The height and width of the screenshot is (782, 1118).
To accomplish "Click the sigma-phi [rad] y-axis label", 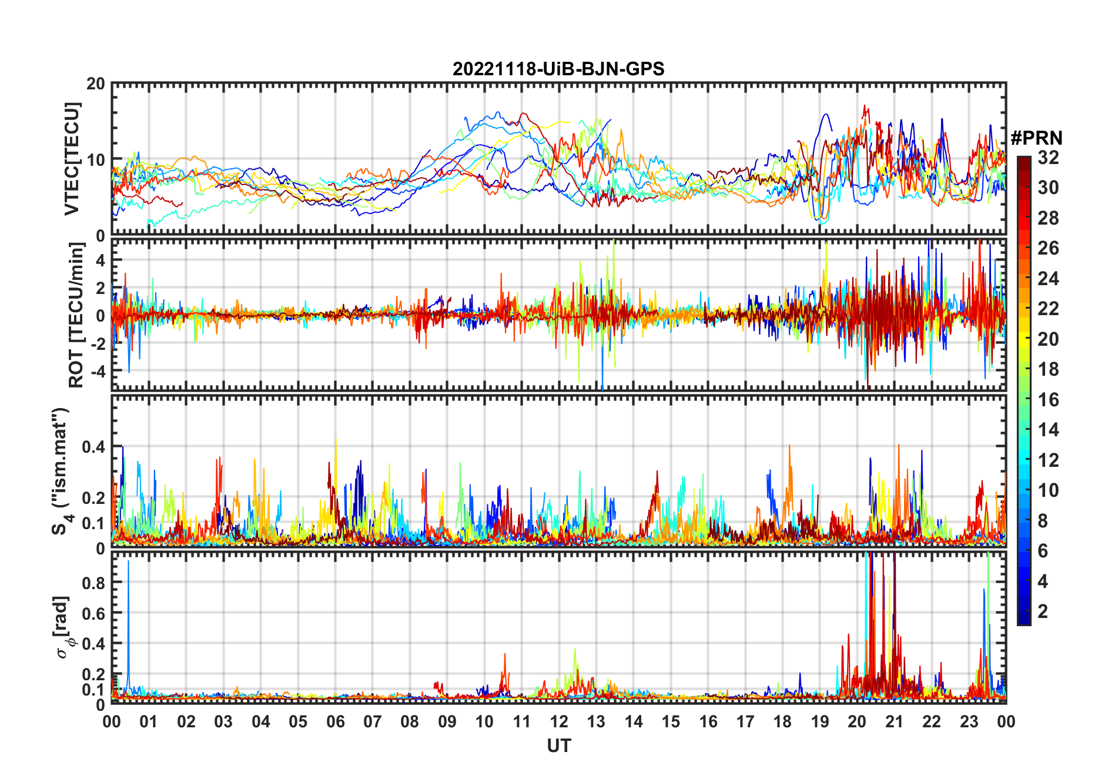I will (63, 627).
